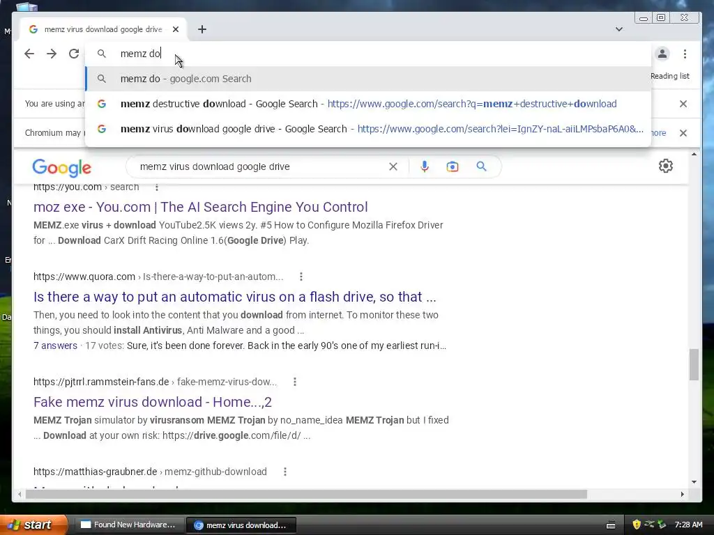Close the memz virus download tab
The width and height of the screenshot is (714, 535).
(x=176, y=29)
